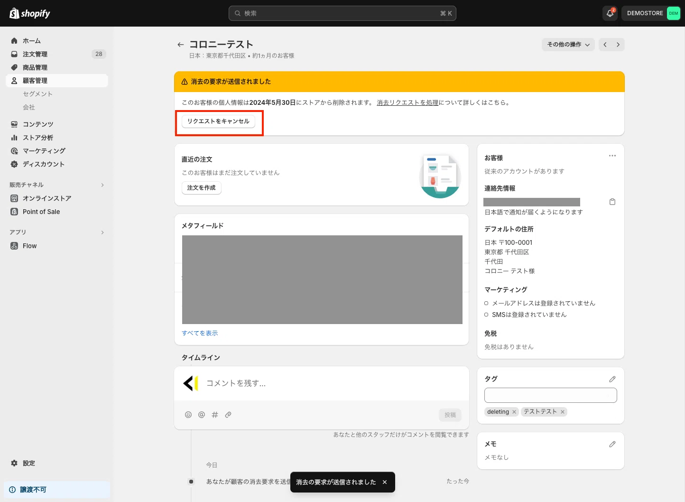Open その他の操作 dropdown

(x=568, y=45)
